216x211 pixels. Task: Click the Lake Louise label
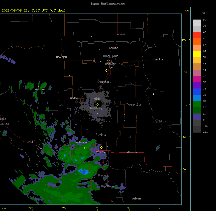5,121
